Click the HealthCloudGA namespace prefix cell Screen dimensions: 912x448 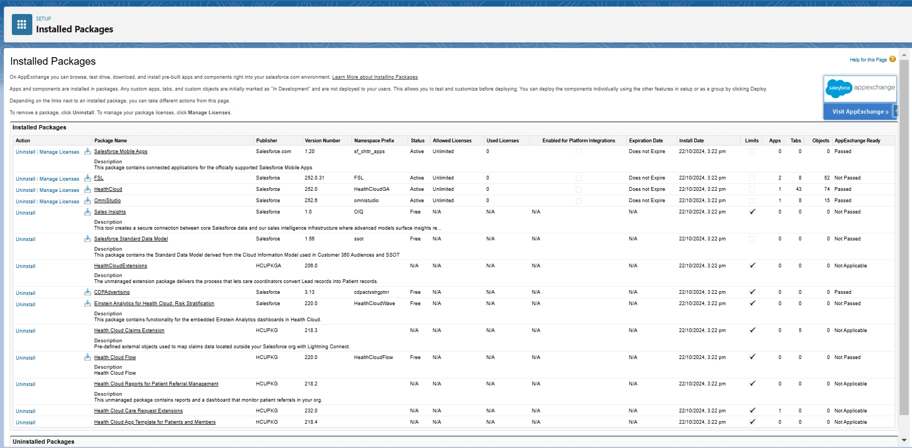click(371, 189)
